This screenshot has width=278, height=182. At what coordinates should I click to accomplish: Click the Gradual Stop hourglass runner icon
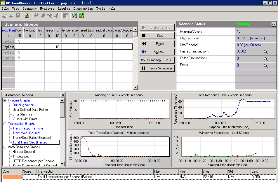pos(50,16)
